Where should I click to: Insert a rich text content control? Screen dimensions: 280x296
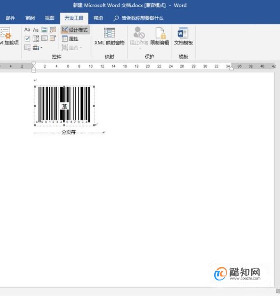coord(27,30)
